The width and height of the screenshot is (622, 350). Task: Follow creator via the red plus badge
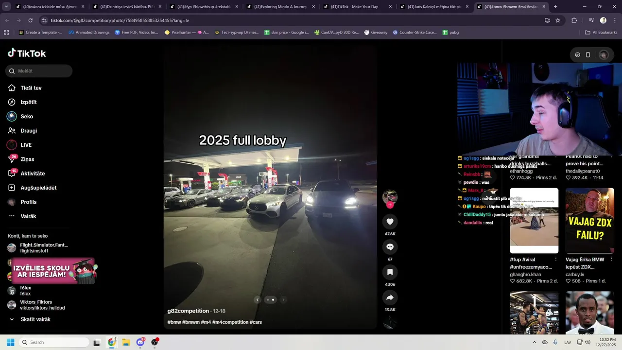coord(390,205)
